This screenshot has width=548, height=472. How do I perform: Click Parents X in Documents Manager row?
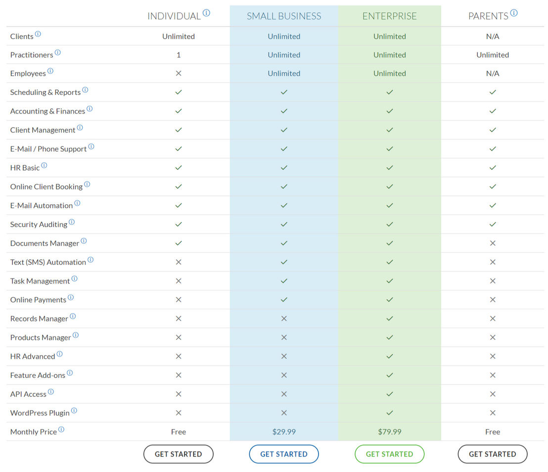[493, 243]
